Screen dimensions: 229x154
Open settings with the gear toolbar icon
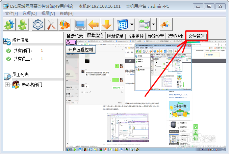click(38, 24)
